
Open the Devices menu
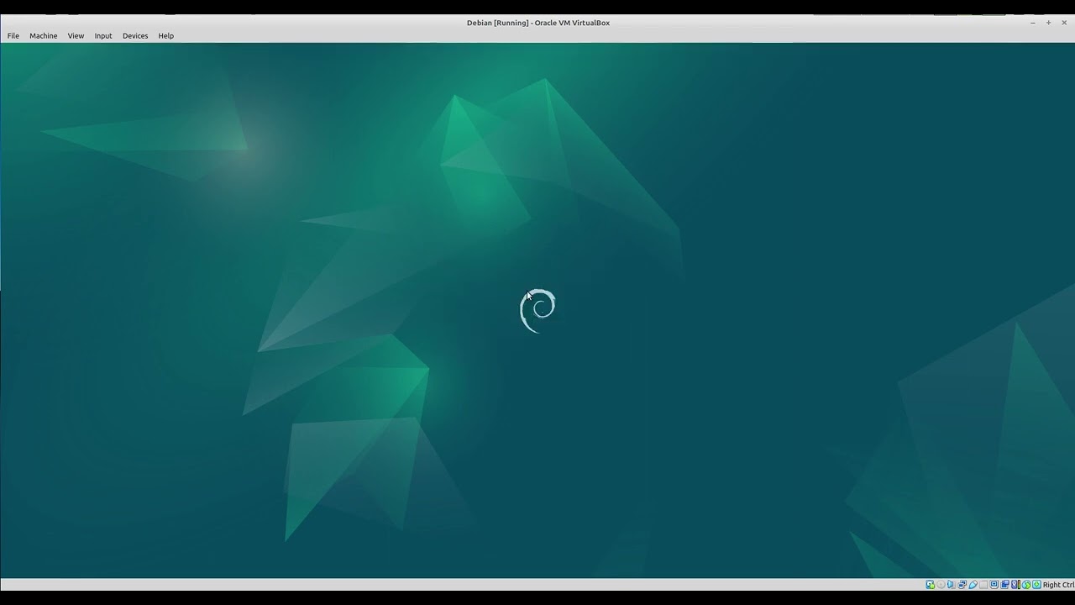[x=135, y=35]
